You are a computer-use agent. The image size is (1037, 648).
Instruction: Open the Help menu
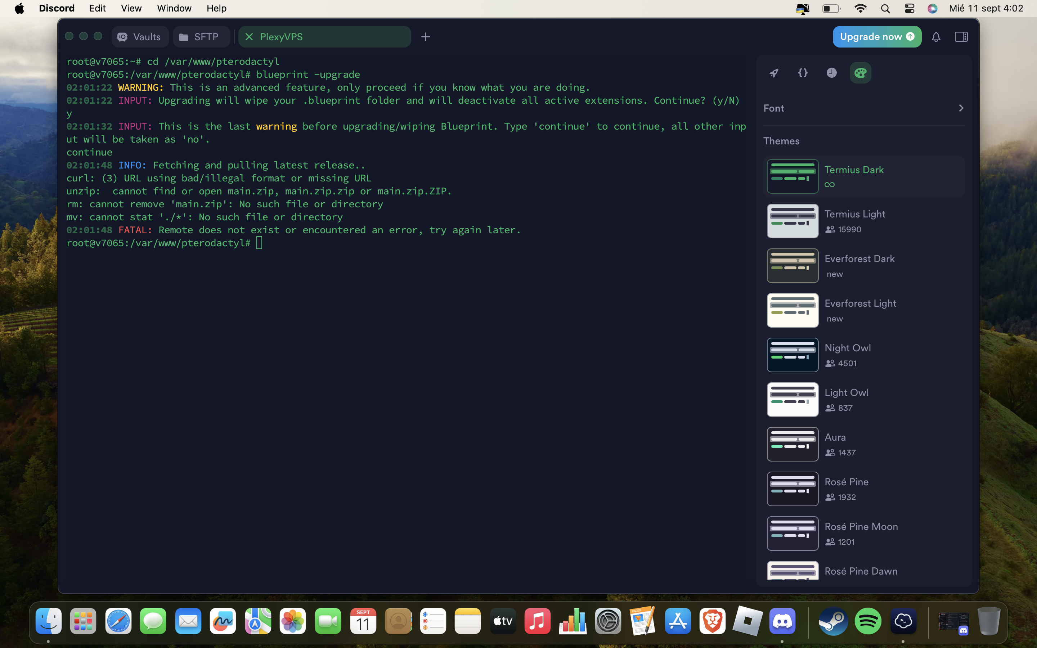pyautogui.click(x=216, y=8)
